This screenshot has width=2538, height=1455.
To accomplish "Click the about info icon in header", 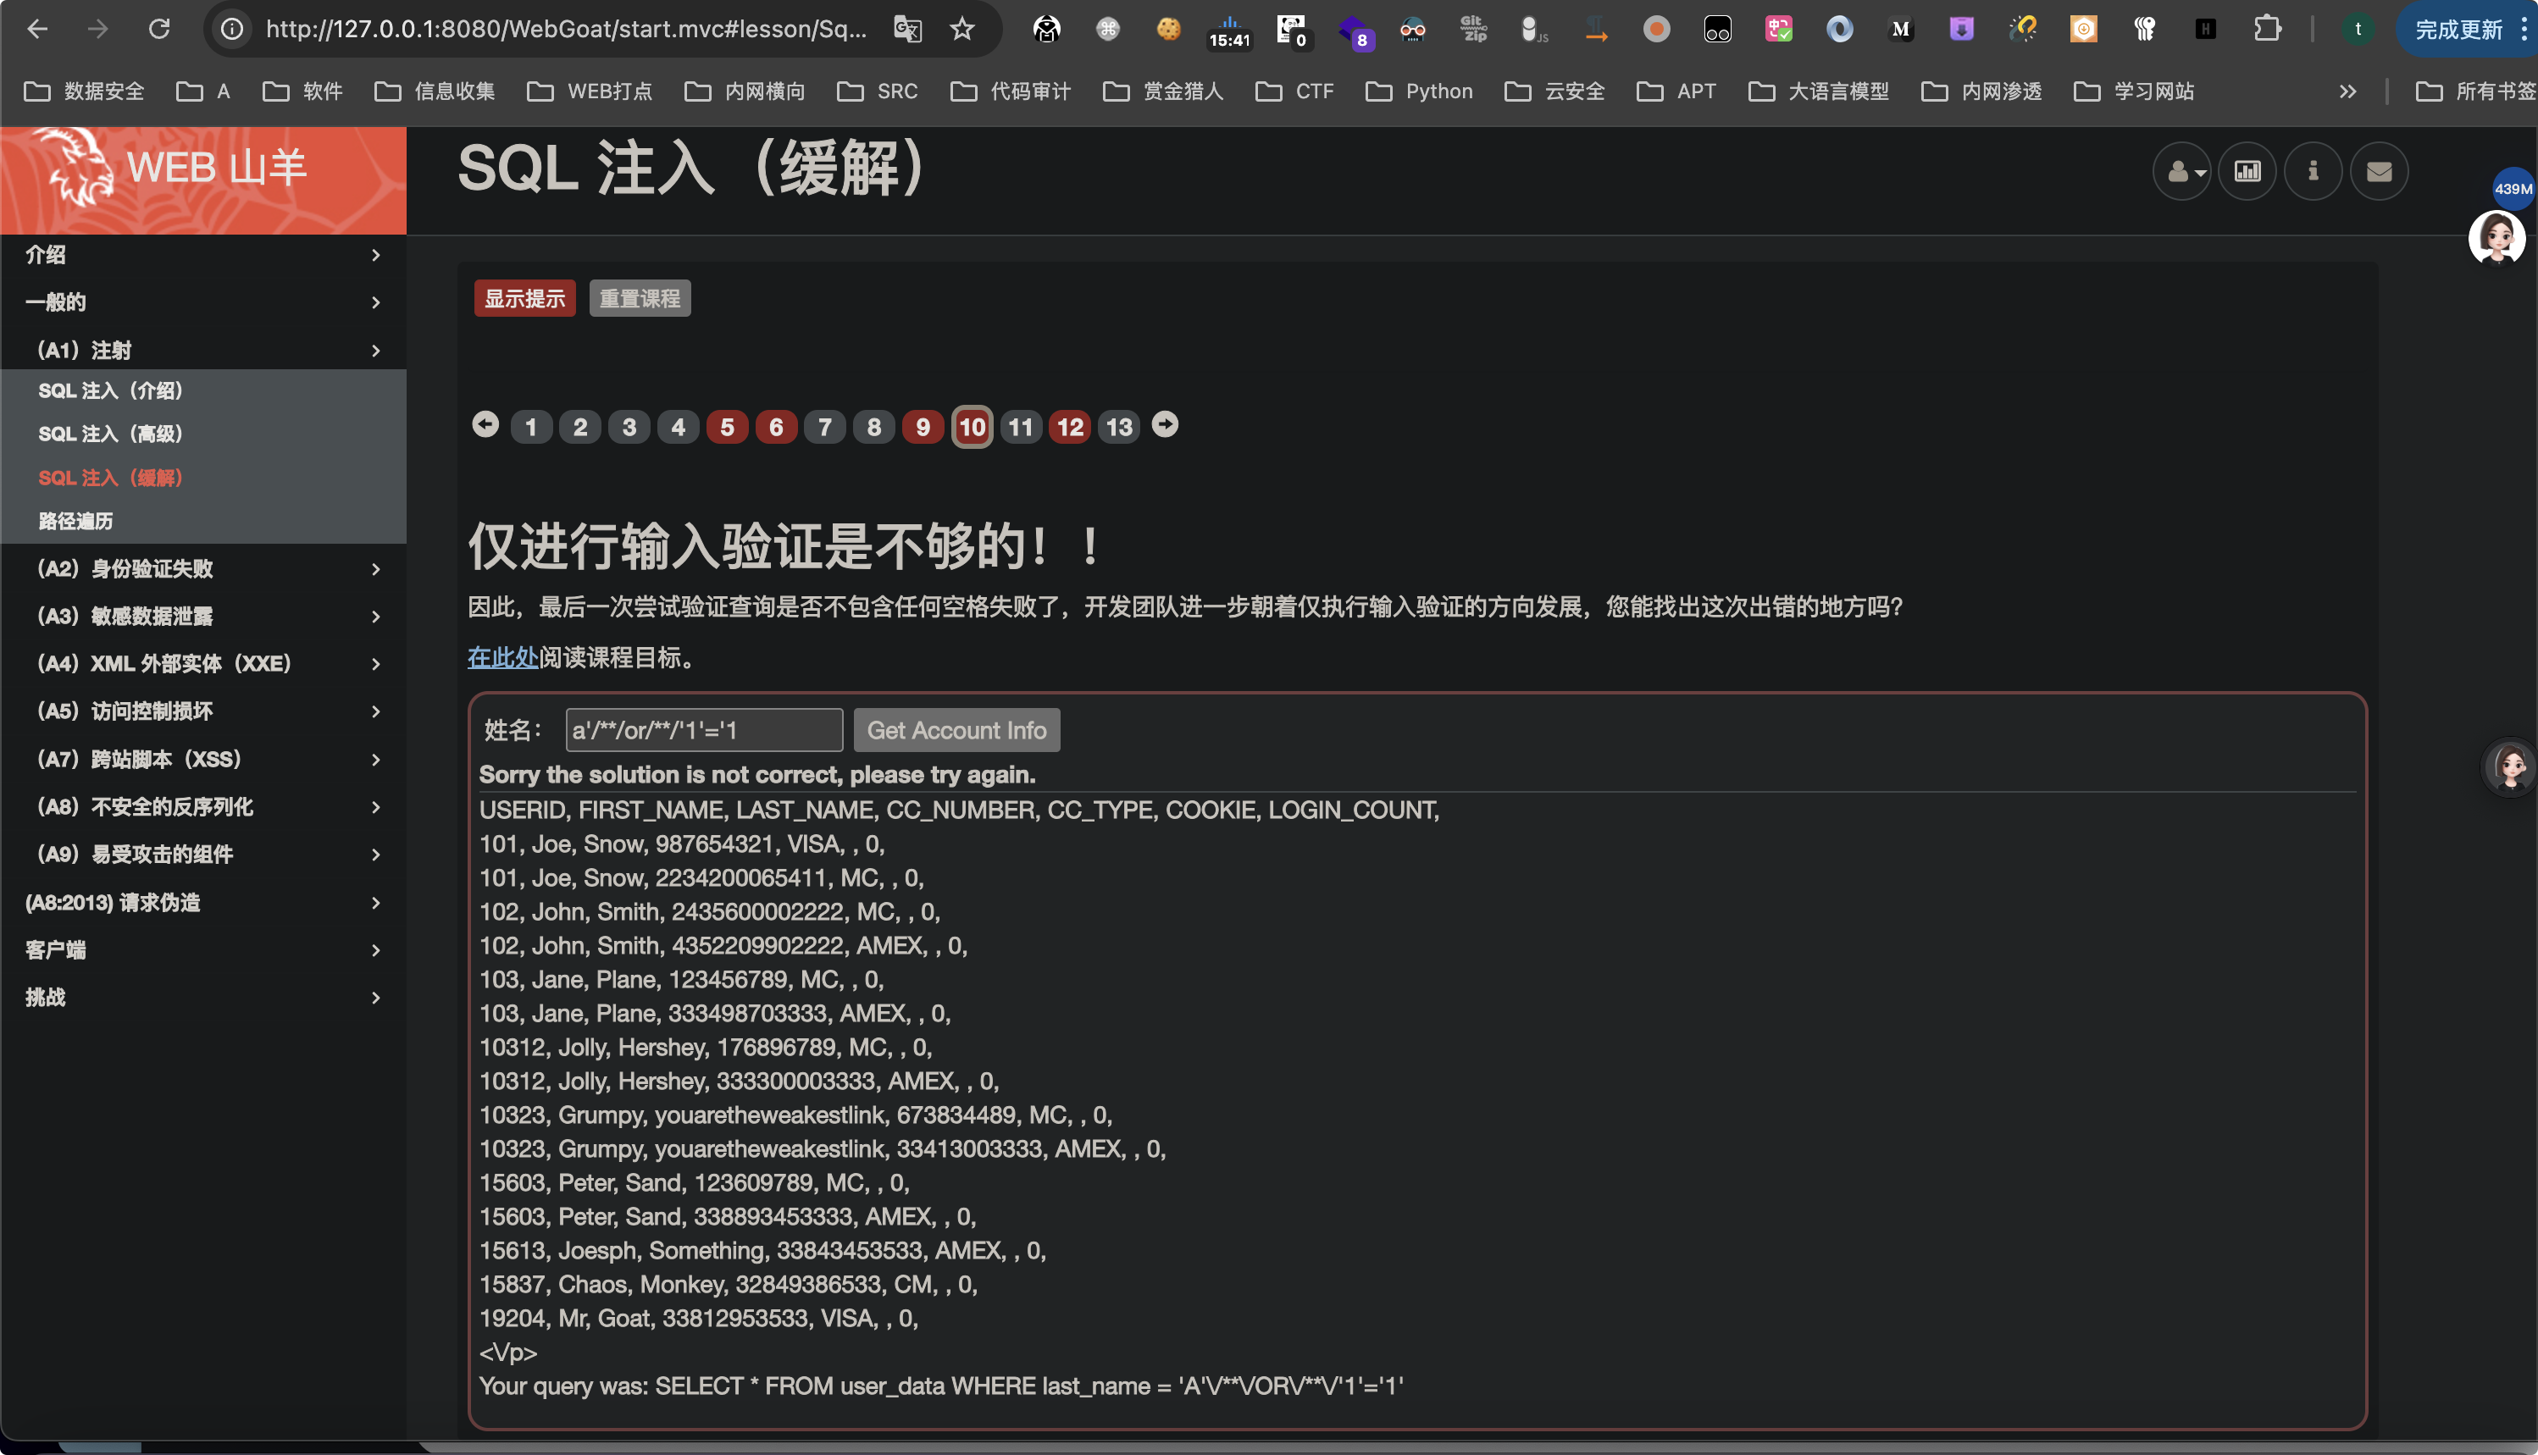I will tap(2314, 172).
